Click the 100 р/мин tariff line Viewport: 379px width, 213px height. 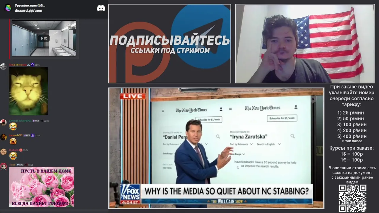point(352,125)
